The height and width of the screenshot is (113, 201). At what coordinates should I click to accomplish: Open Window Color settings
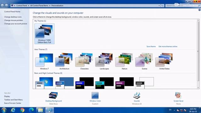click(95, 98)
